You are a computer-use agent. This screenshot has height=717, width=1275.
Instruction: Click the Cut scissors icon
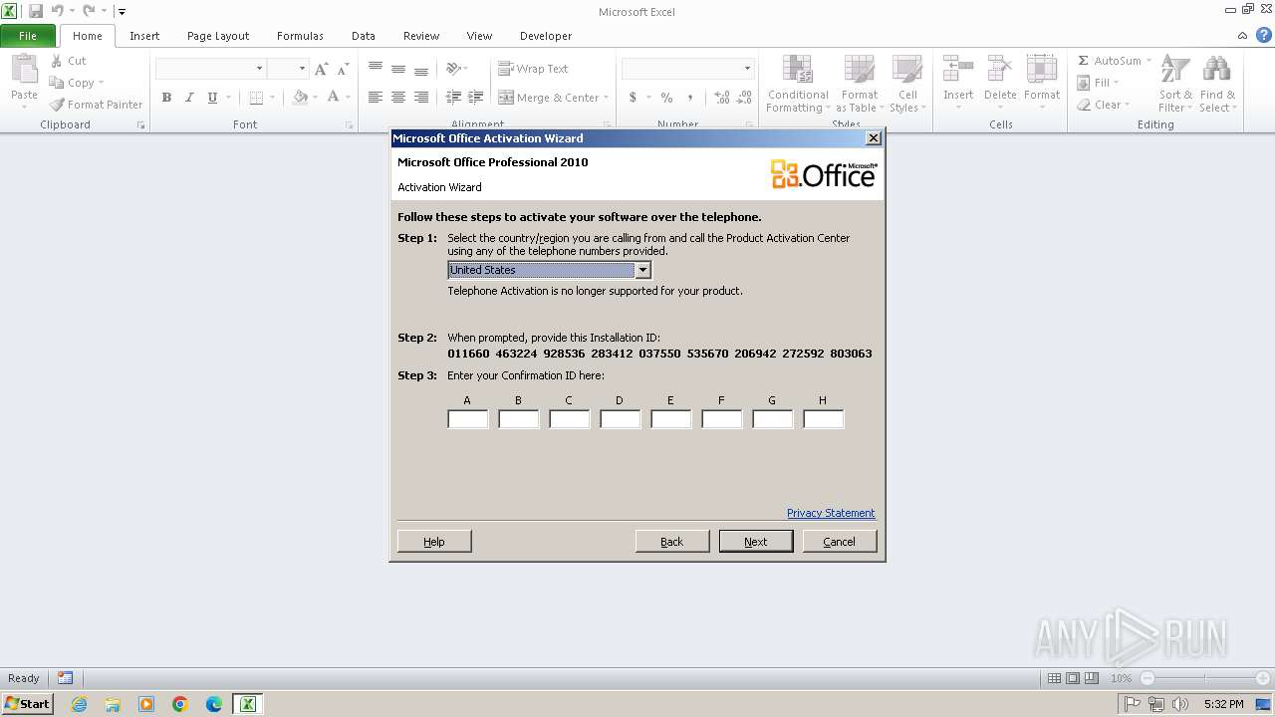click(57, 61)
